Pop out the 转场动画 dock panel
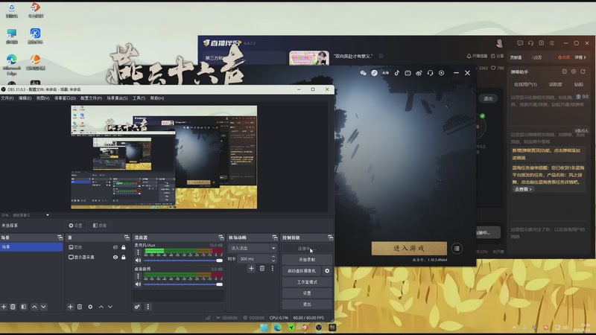The width and height of the screenshot is (596, 335). pyautogui.click(x=275, y=237)
